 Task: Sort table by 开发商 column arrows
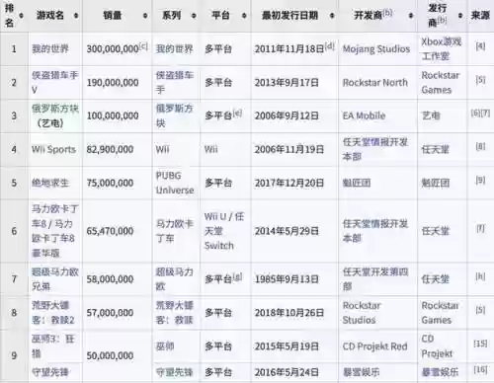click(x=411, y=16)
